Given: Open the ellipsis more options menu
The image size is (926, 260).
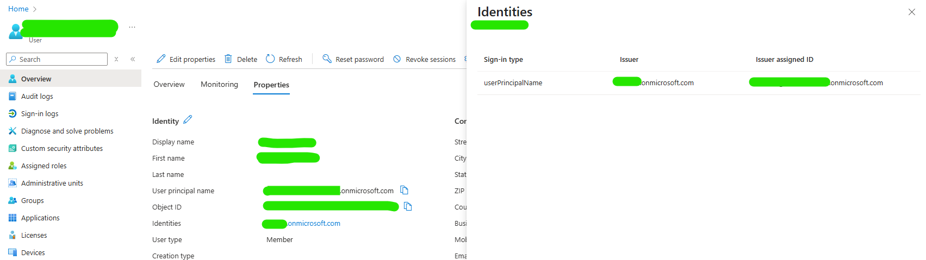Looking at the screenshot, I should [132, 27].
